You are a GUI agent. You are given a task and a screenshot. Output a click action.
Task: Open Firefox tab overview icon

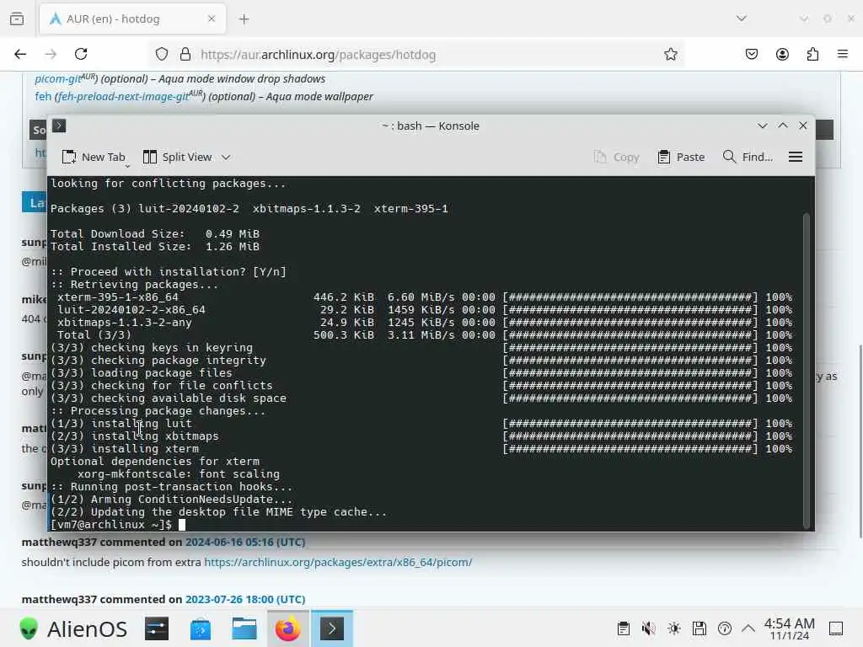pos(17,19)
